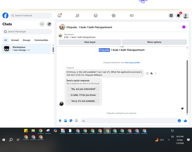
Task: Show hidden system tray icons chevron
Action: click(169, 140)
